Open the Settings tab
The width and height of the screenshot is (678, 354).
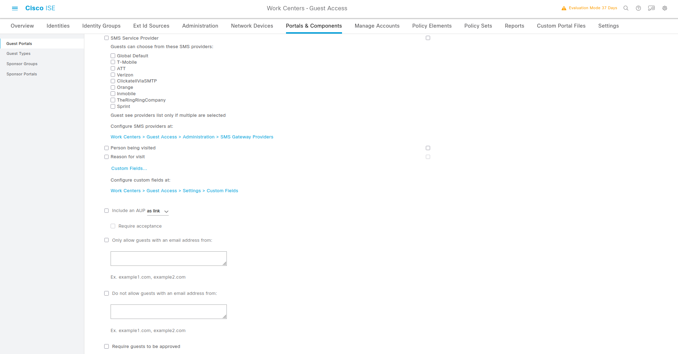[x=609, y=26]
